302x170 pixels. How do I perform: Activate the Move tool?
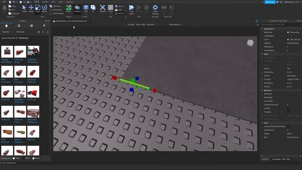click(x=31, y=8)
